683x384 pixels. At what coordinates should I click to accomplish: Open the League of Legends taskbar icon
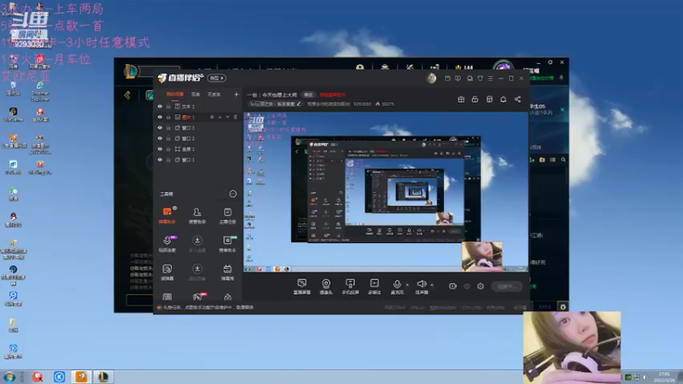(x=103, y=376)
